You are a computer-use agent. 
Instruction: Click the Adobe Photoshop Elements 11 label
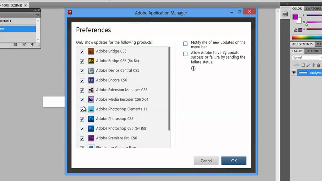[122, 109]
